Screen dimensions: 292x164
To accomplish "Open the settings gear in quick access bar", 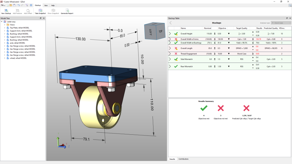I will [x=31, y=5].
